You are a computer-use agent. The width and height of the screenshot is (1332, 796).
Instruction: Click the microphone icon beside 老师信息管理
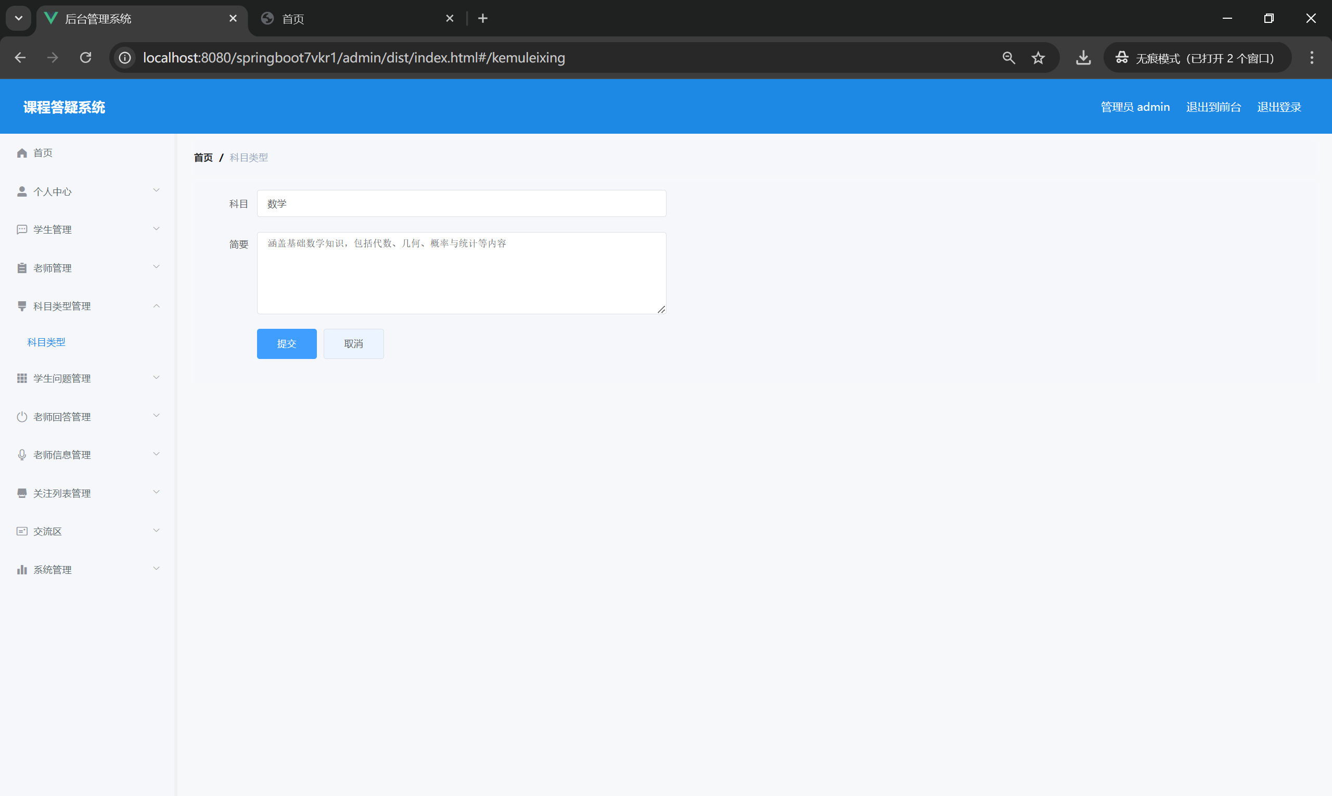pyautogui.click(x=22, y=455)
